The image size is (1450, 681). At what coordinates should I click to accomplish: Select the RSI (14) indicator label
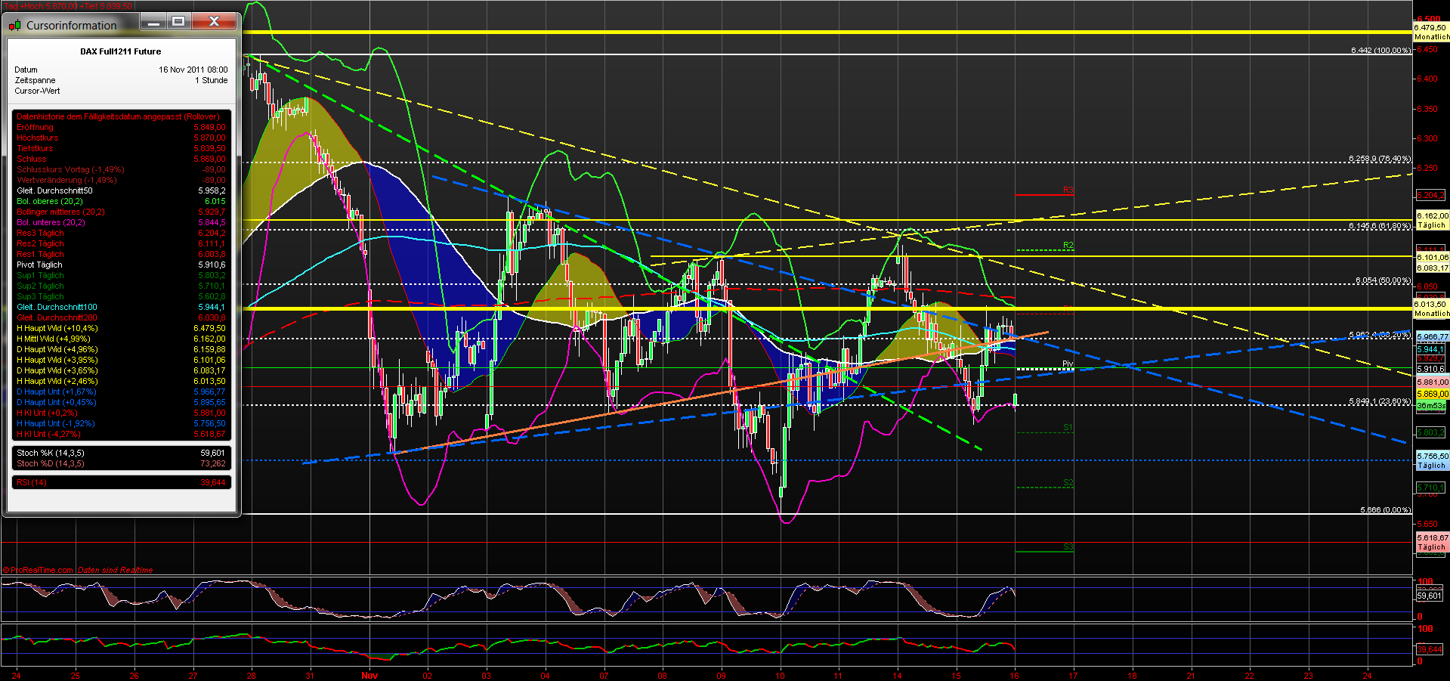(x=32, y=481)
